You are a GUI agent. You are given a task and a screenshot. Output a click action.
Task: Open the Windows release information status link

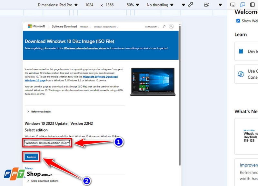[85, 48]
